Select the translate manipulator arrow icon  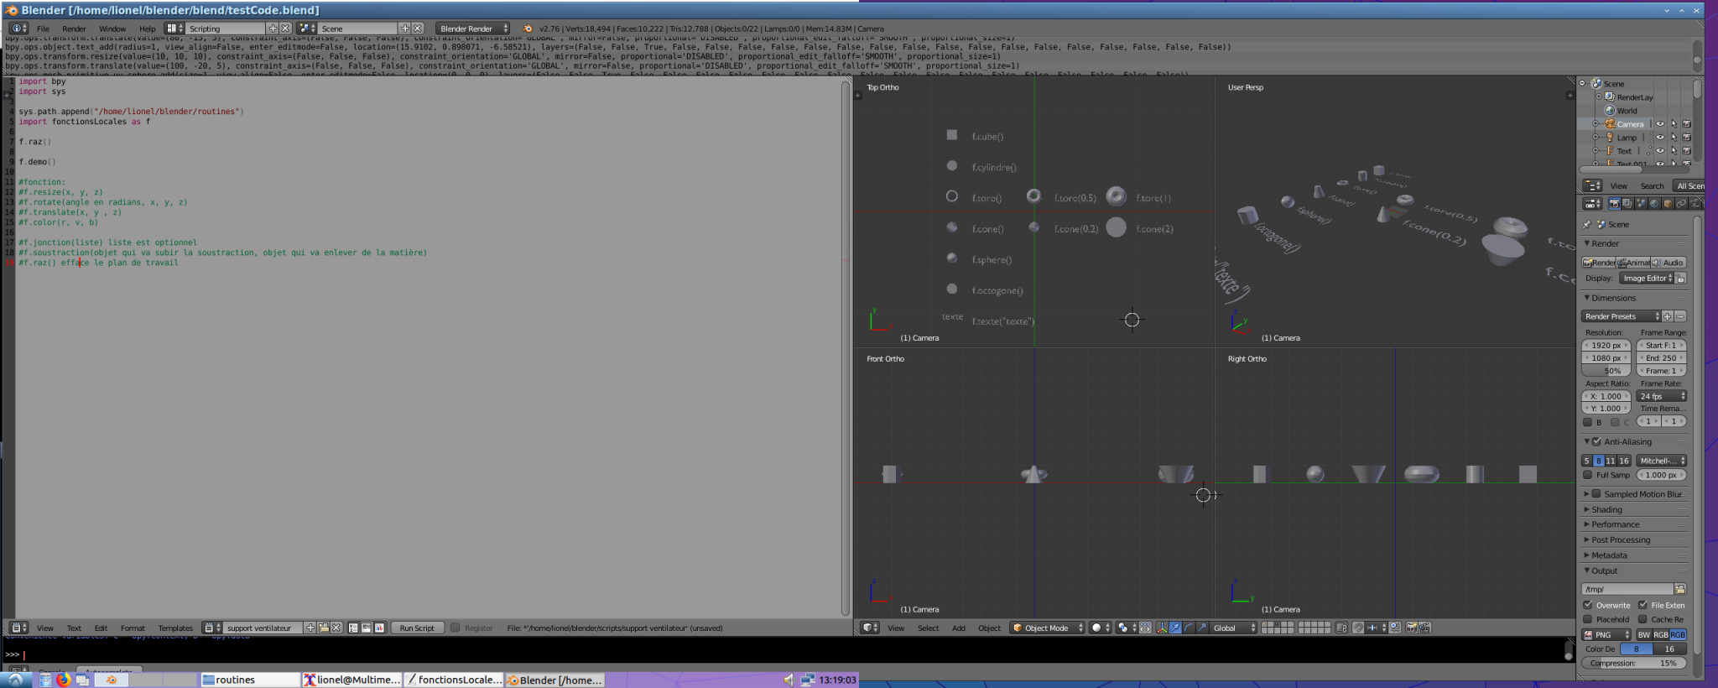click(x=1175, y=628)
